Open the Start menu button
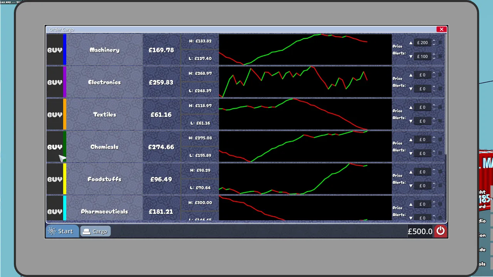The width and height of the screenshot is (493, 277). (62, 231)
